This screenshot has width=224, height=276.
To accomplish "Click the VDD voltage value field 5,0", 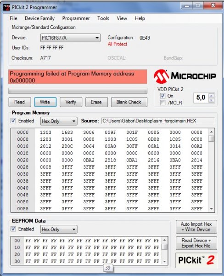I will [201, 98].
